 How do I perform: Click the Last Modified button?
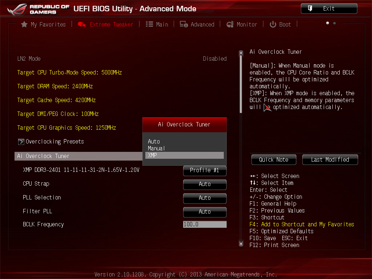[330, 160]
